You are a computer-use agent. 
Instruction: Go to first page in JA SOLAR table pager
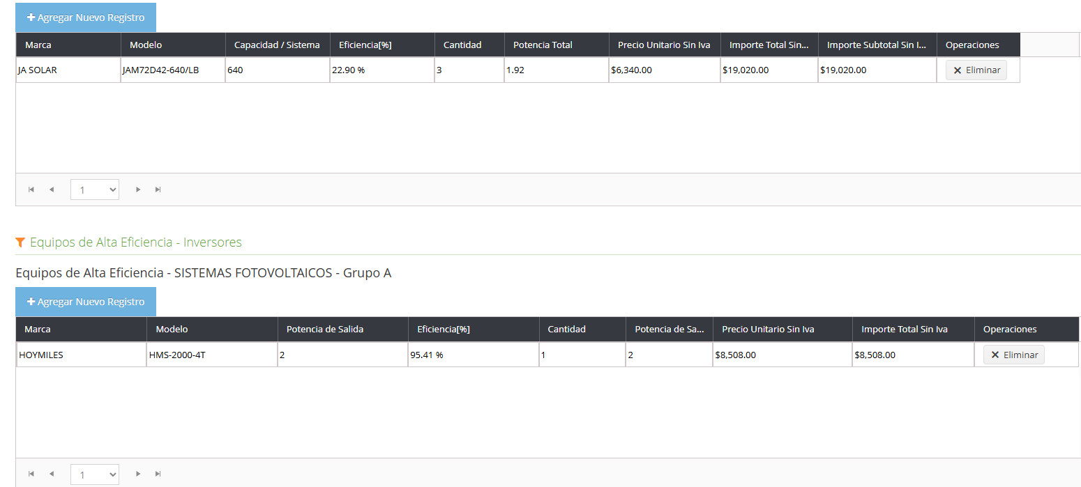pos(31,190)
